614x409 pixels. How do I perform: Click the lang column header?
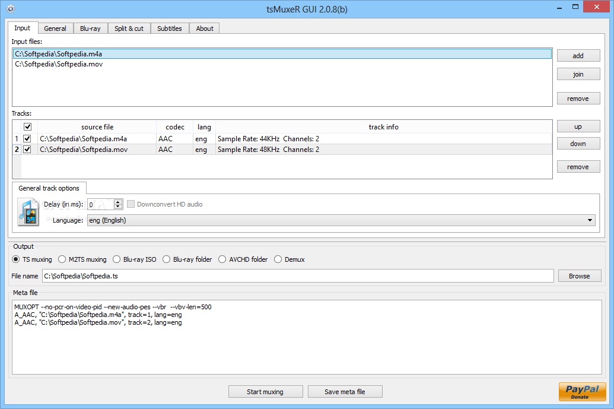pyautogui.click(x=204, y=127)
